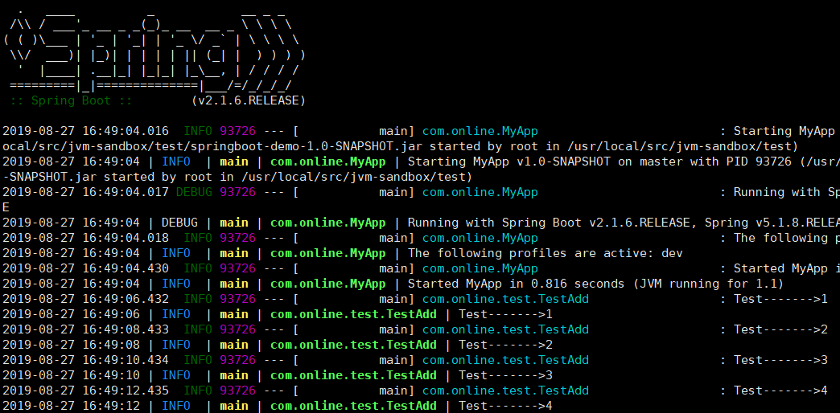The width and height of the screenshot is (840, 413).
Task: Click ': Test------->2' on the 16:49:08.433 line
Action: [773, 329]
